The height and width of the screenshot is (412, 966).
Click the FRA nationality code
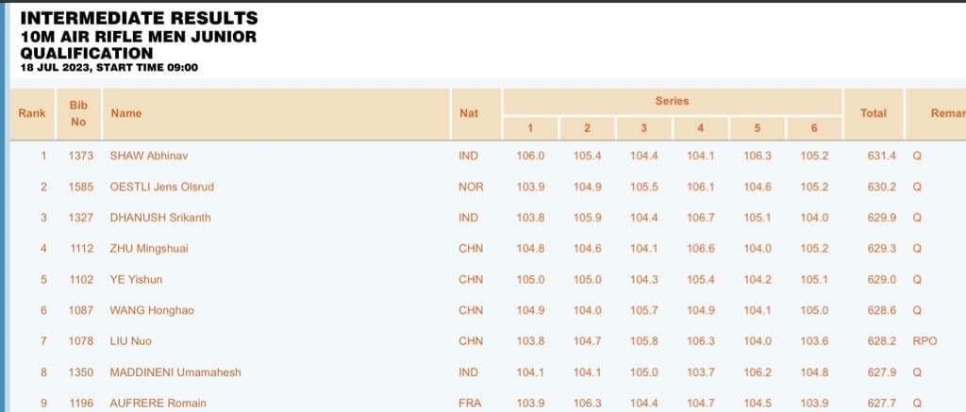click(470, 404)
